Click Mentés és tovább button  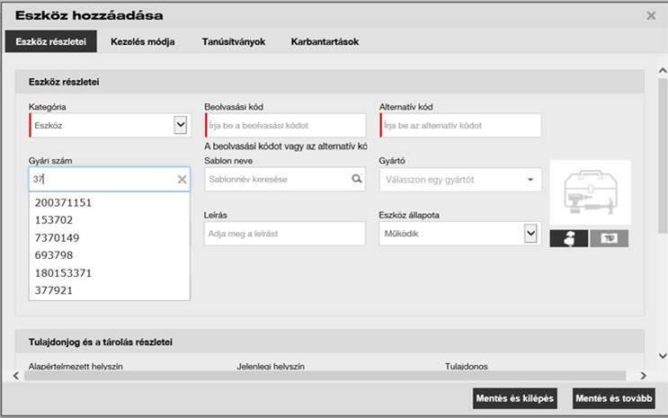tap(614, 398)
